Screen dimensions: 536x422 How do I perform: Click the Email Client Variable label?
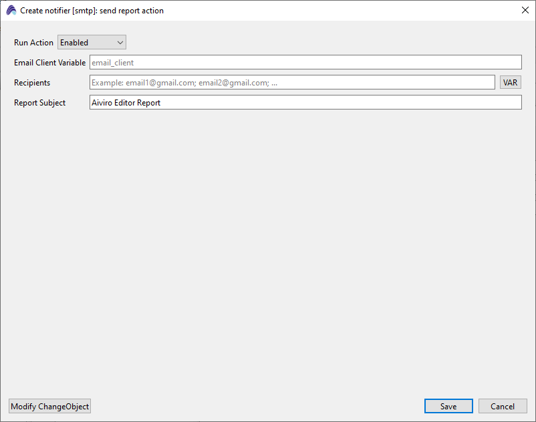49,63
